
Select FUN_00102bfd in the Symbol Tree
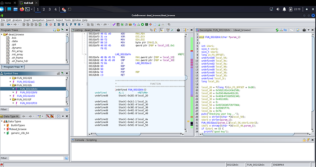pos(28,92)
